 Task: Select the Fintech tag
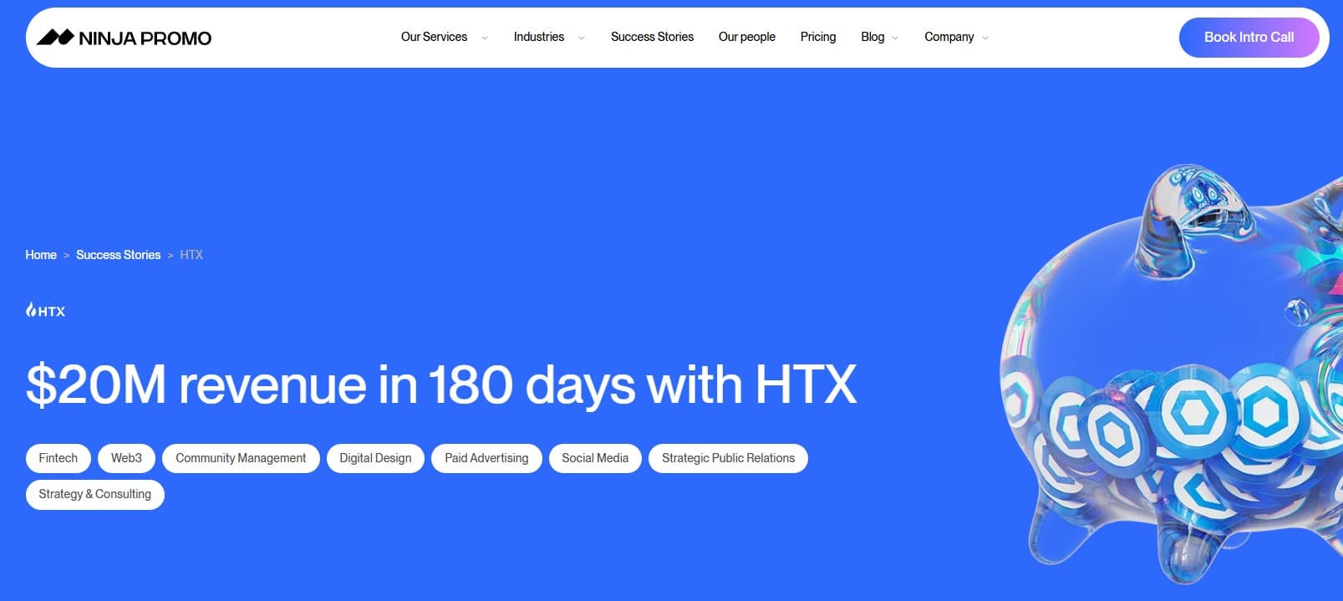(x=59, y=458)
